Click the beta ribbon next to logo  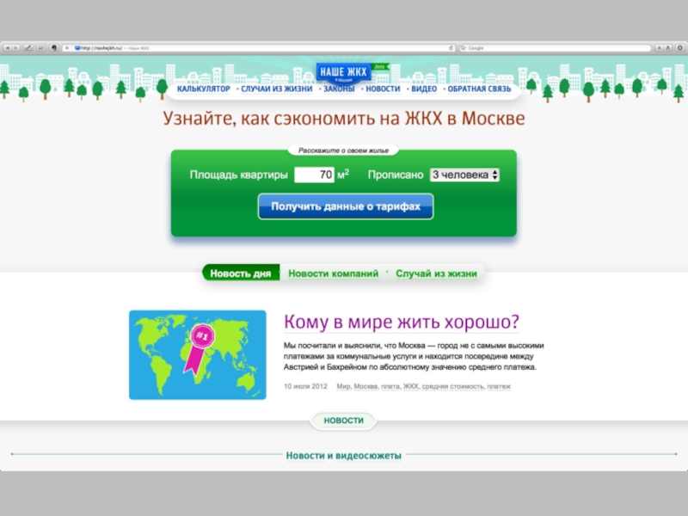(380, 67)
